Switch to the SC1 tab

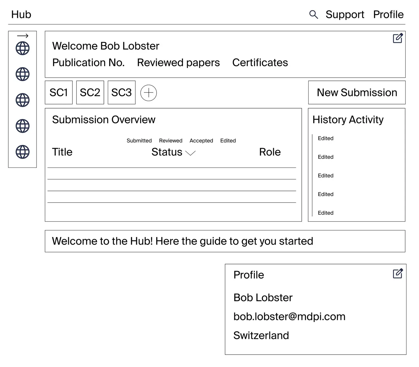coord(59,92)
